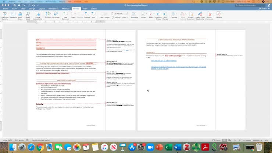The height and width of the screenshot is (153, 272).
Task: Click the zoom in plus button
Action: pyautogui.click(x=261, y=140)
